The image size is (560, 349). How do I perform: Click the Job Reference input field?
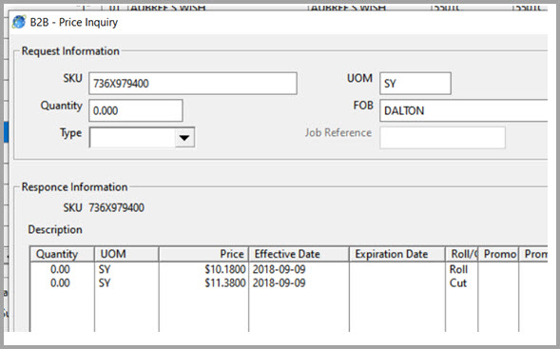click(442, 138)
